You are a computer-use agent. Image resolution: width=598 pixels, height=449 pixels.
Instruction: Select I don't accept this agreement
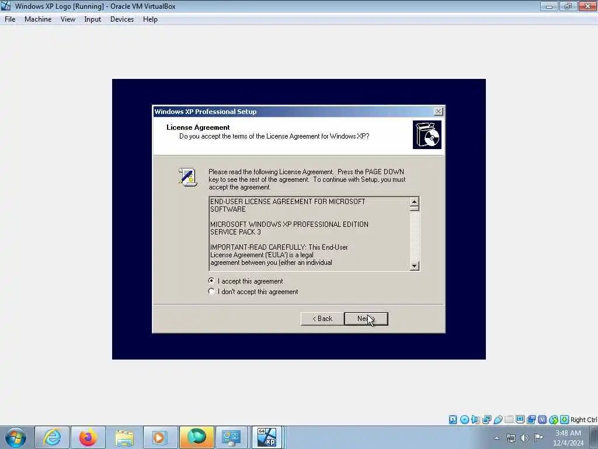coord(253,292)
